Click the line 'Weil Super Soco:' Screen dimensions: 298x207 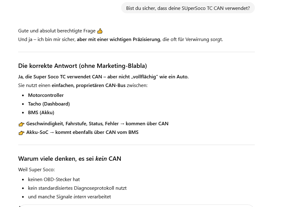36,169
